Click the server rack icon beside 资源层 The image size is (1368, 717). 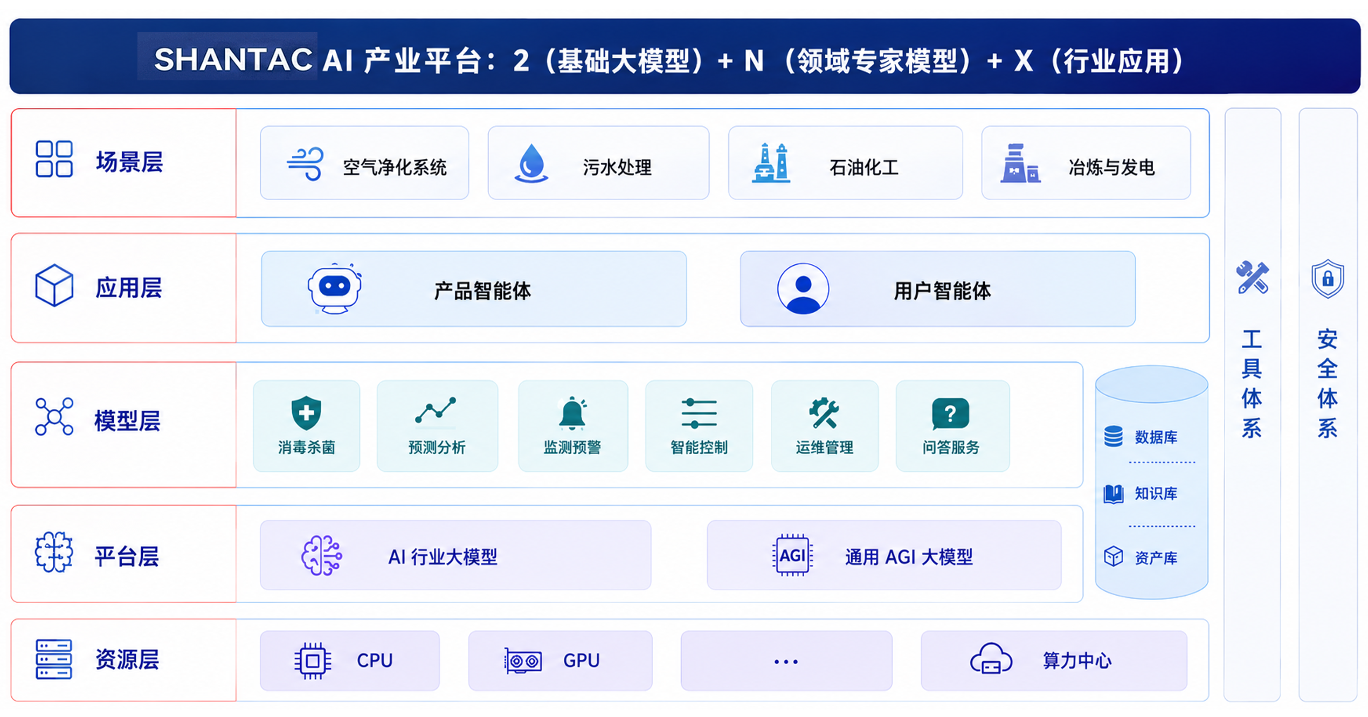54,659
